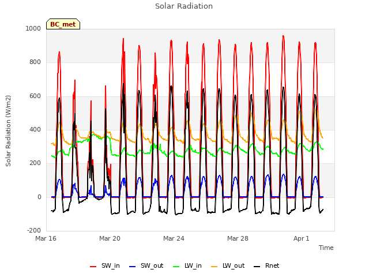The width and height of the screenshot is (369, 277).
Task: Click the orange LW_out legend color marker
Action: 214,267
